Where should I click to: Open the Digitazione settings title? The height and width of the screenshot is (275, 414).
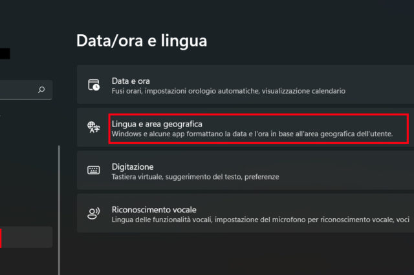pyautogui.click(x=133, y=167)
